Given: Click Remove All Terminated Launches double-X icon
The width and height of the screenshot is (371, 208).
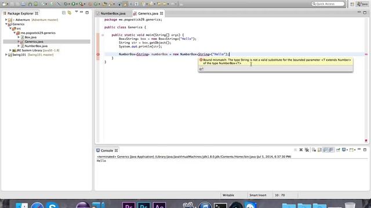Looking at the screenshot, I should click(307, 150).
